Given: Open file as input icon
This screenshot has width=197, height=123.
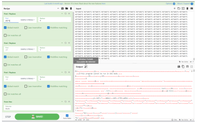Looking at the screenshot, I should [183, 8].
